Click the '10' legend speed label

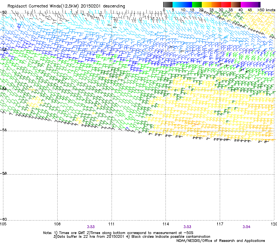[183, 10]
